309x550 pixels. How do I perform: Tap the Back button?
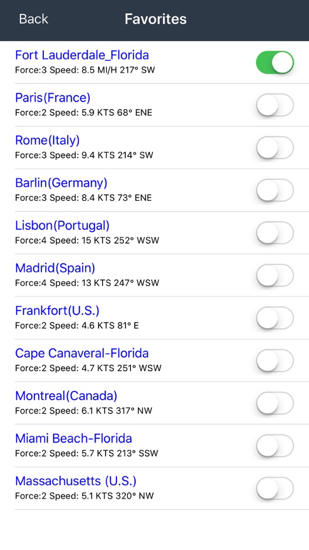pos(33,19)
